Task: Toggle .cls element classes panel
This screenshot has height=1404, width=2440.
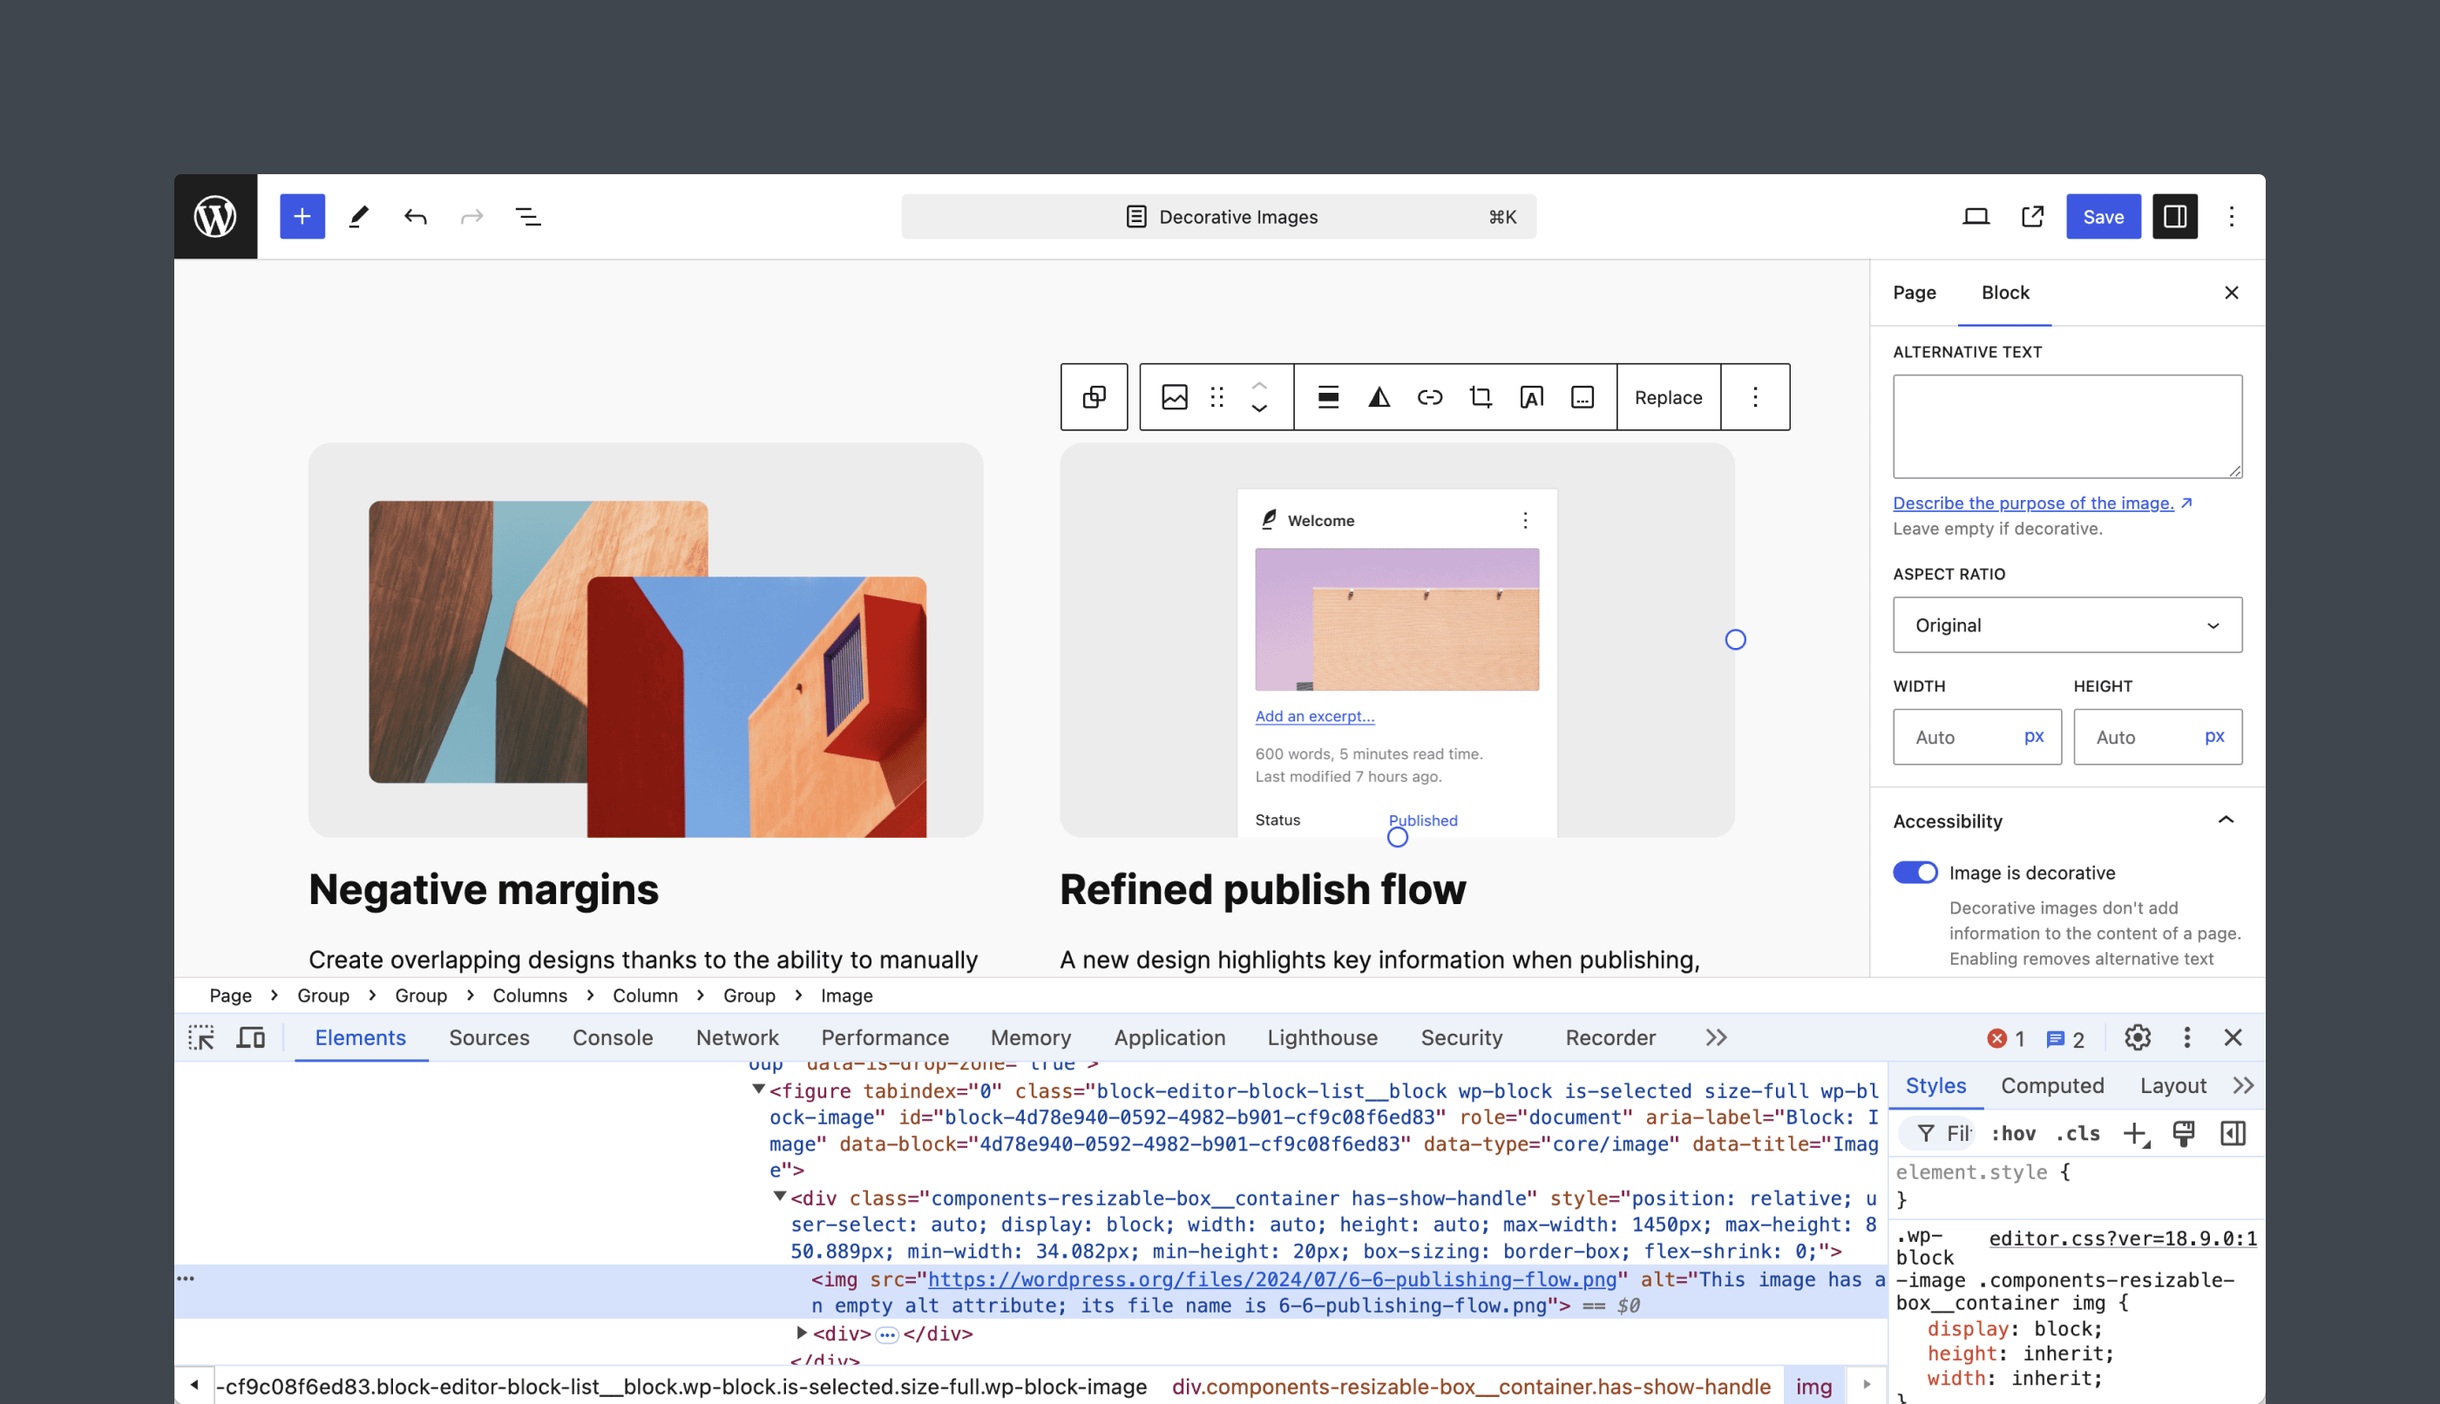Action: coord(2078,1133)
